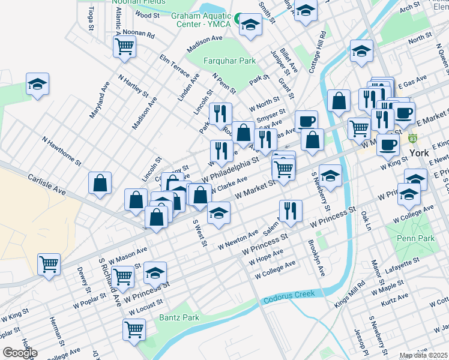This screenshot has width=449, height=360.
Task: Select the Bantz Park label
Action: [179, 317]
